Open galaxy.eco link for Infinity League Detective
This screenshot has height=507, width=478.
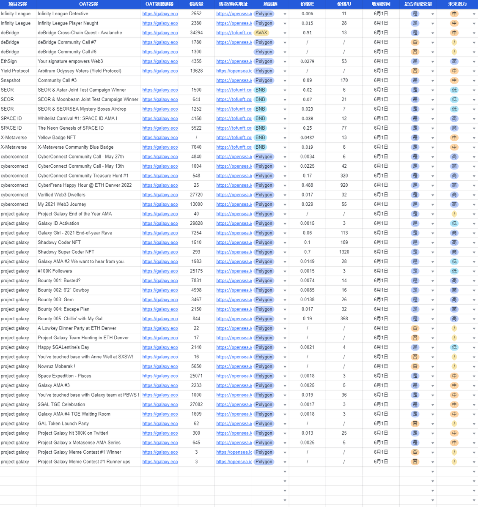click(x=160, y=14)
